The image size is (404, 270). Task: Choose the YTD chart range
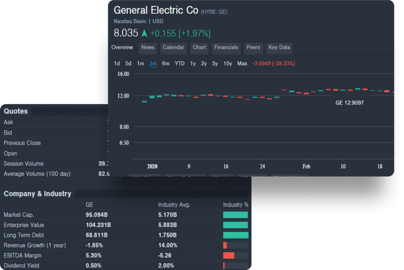(179, 64)
